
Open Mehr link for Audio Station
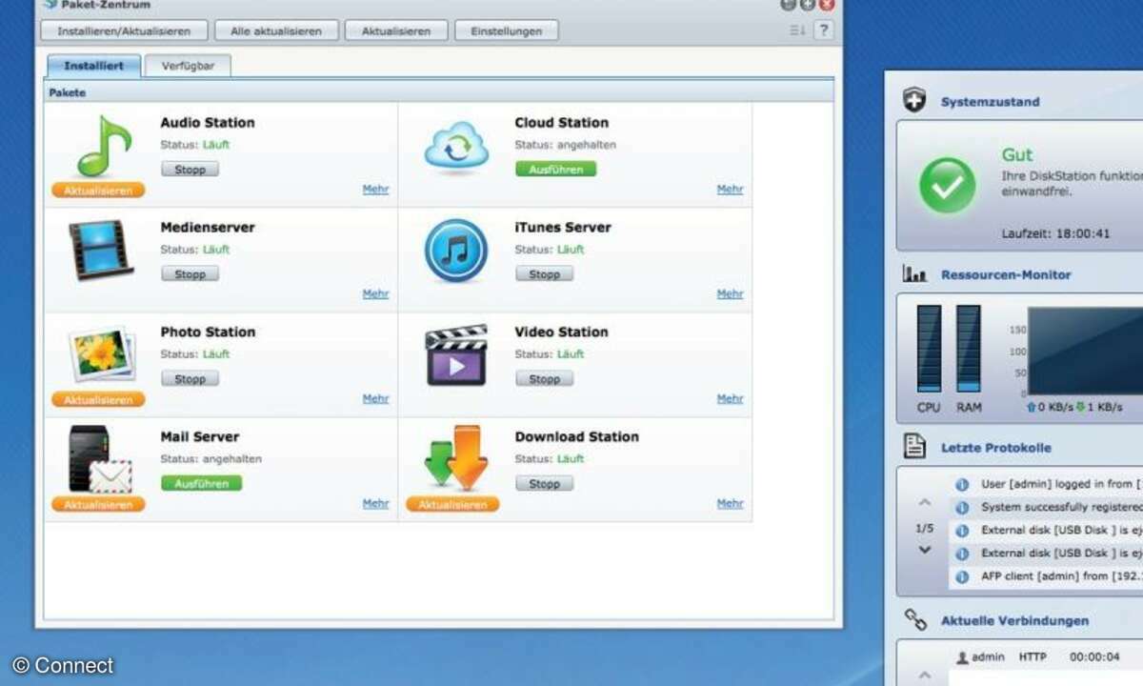(375, 190)
